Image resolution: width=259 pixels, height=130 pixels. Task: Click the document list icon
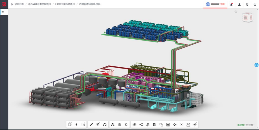154,125
